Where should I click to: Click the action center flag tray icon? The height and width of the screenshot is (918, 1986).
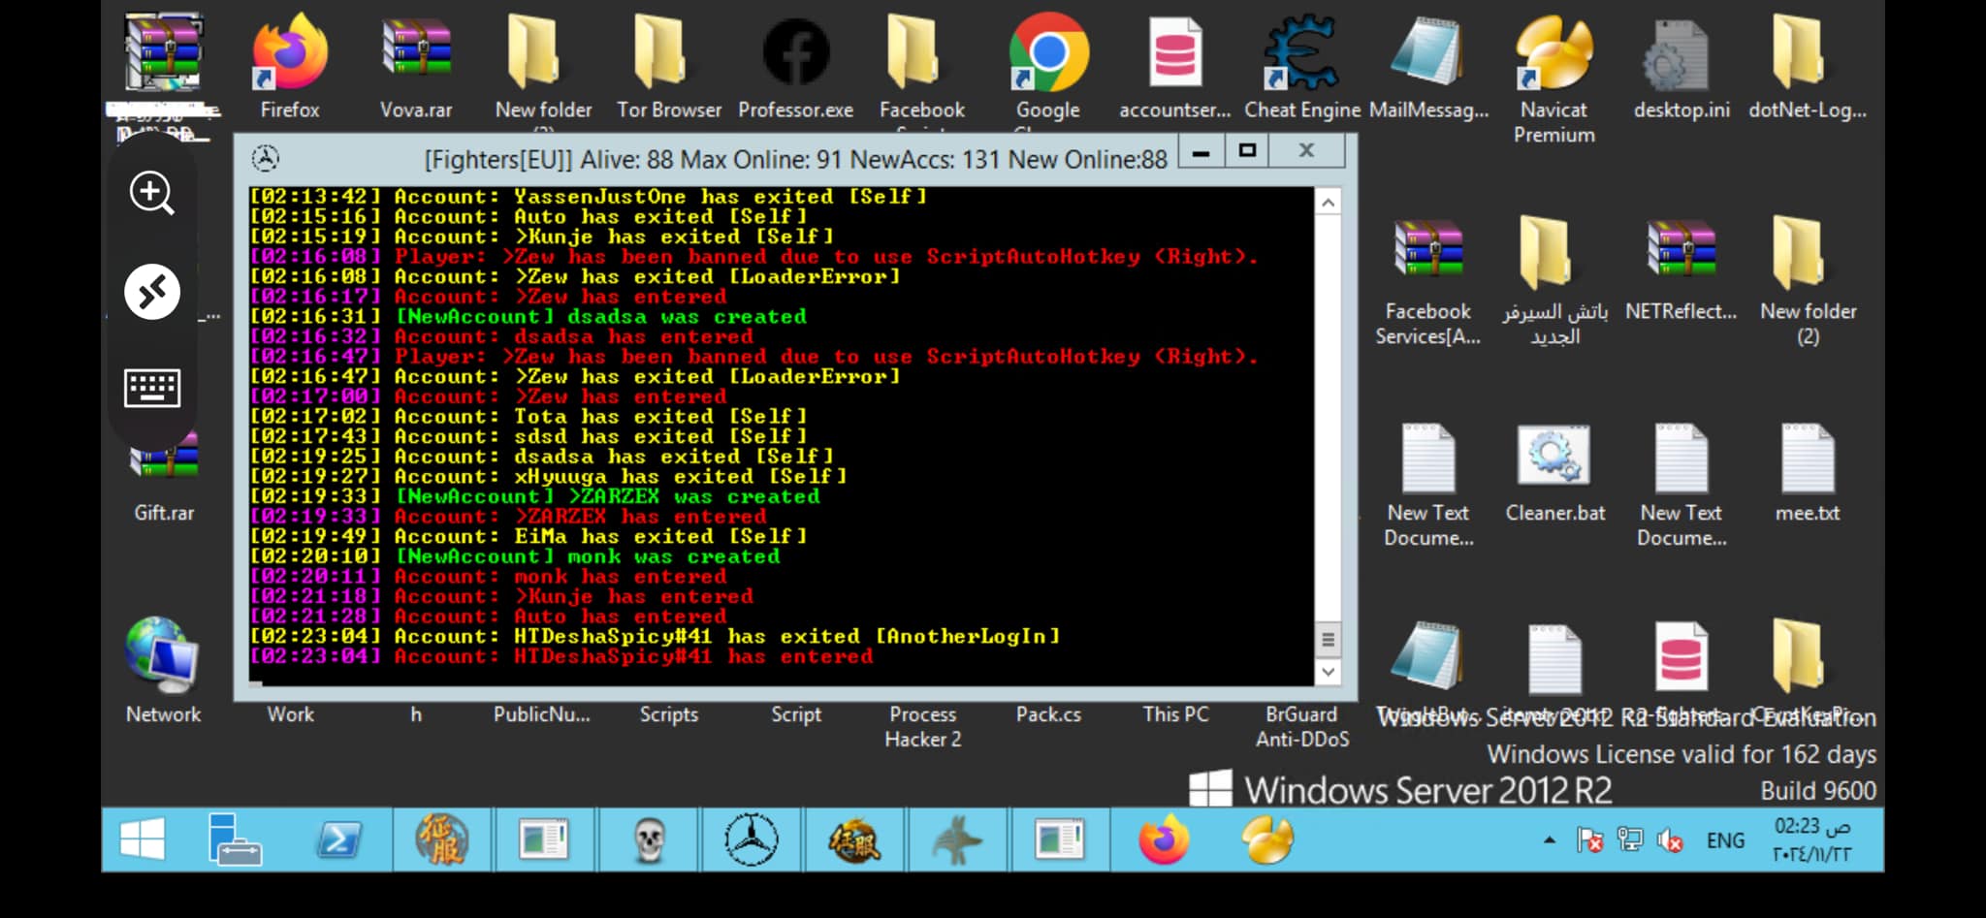tap(1590, 840)
